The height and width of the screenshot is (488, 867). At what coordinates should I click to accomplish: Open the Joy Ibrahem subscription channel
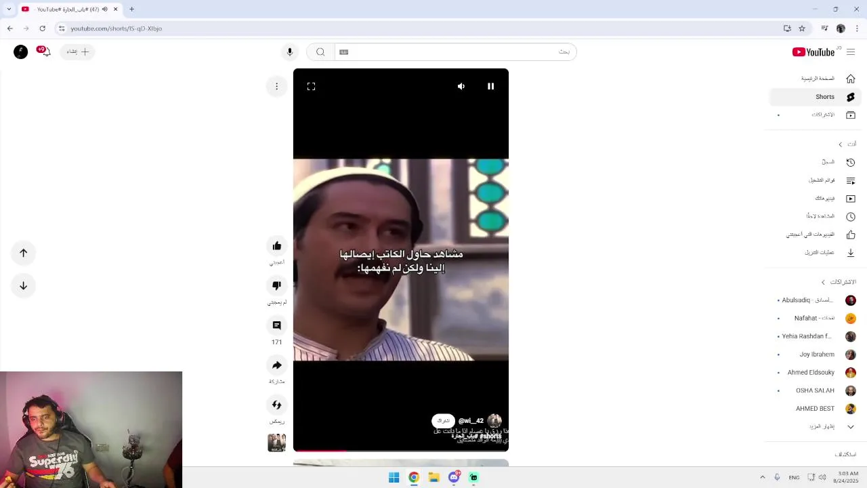coord(816,354)
